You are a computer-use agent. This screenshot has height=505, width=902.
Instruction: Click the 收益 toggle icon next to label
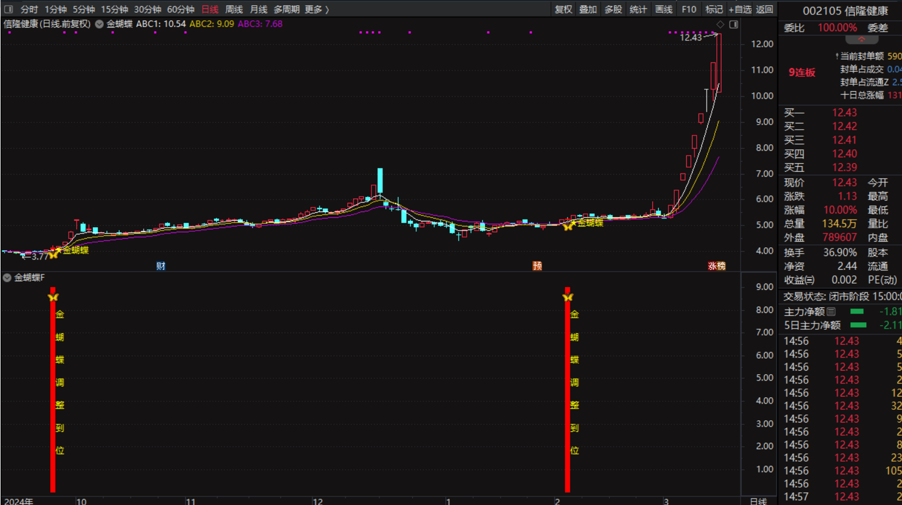pos(810,280)
